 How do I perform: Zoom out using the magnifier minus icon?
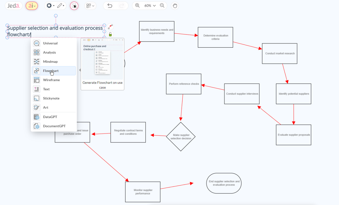pos(162,5)
